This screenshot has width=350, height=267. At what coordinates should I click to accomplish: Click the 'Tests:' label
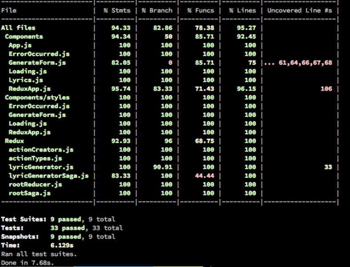tap(12, 228)
